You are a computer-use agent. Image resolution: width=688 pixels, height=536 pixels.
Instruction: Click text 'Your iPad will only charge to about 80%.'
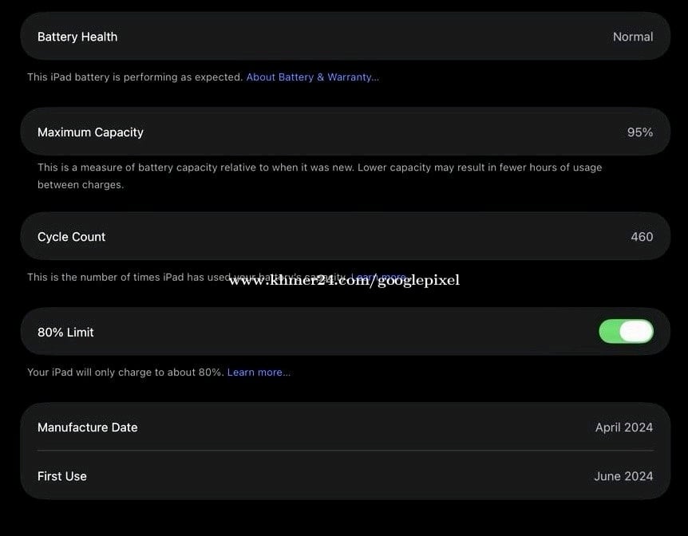coord(126,372)
